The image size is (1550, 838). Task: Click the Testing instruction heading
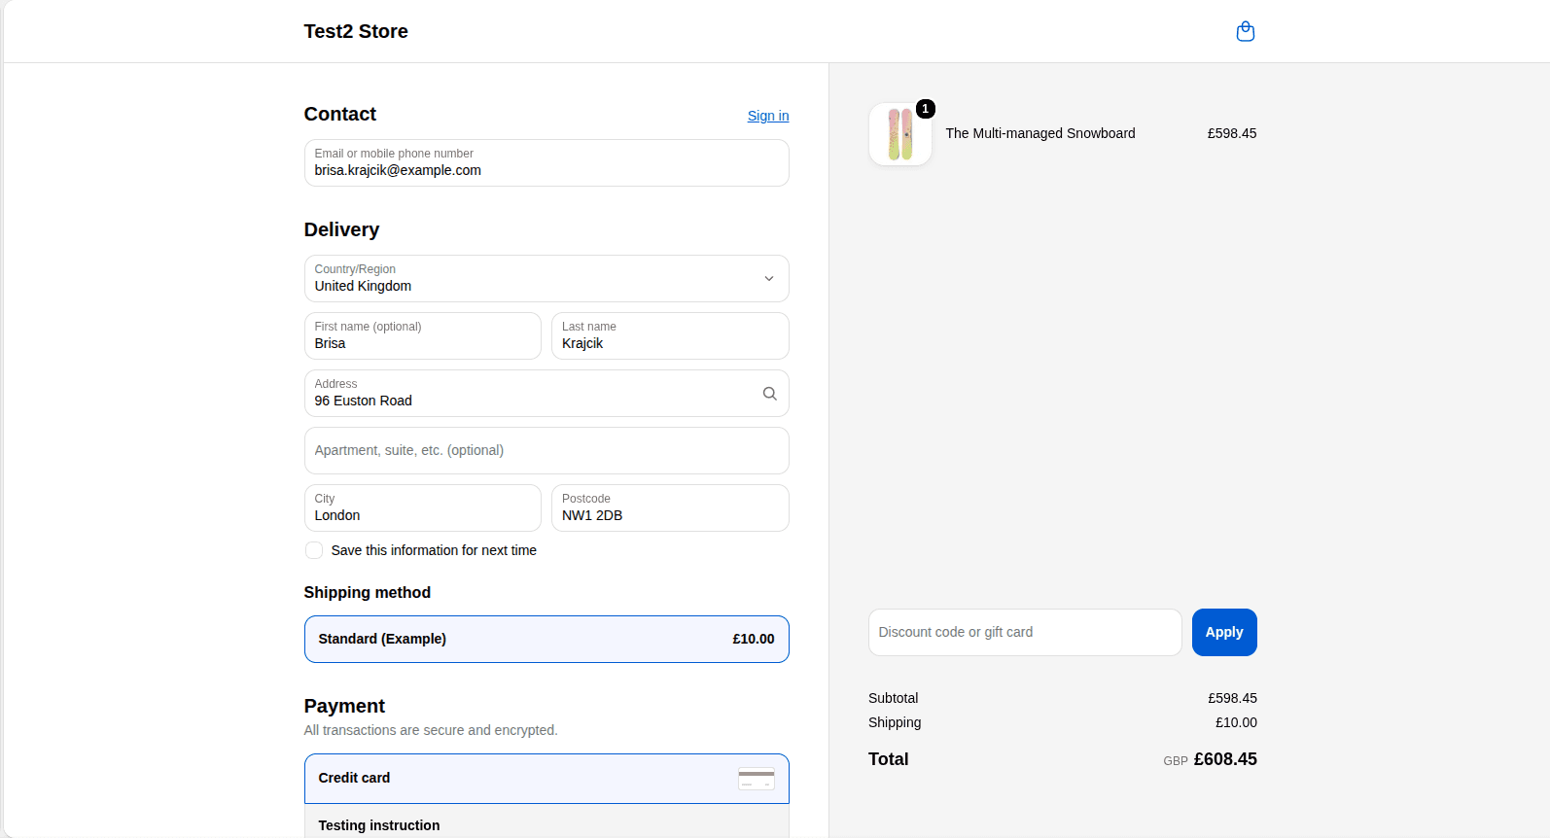click(x=379, y=825)
